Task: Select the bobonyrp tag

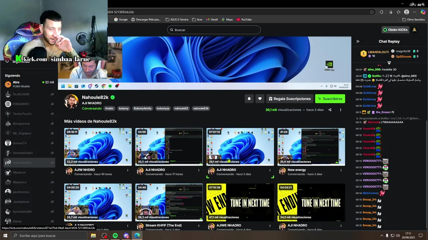Action: click(x=163, y=108)
